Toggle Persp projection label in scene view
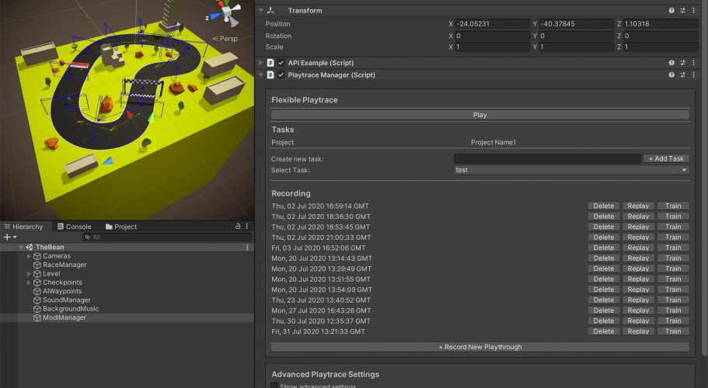Image resolution: width=708 pixels, height=388 pixels. coord(225,39)
